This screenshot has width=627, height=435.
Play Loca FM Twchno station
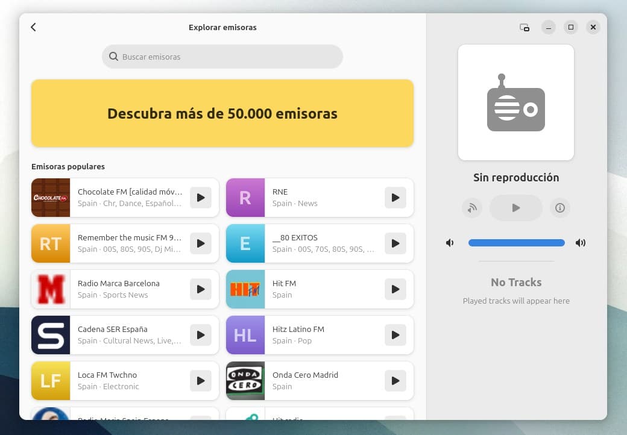coord(201,381)
